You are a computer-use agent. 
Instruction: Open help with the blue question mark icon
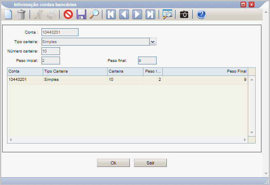click(201, 14)
